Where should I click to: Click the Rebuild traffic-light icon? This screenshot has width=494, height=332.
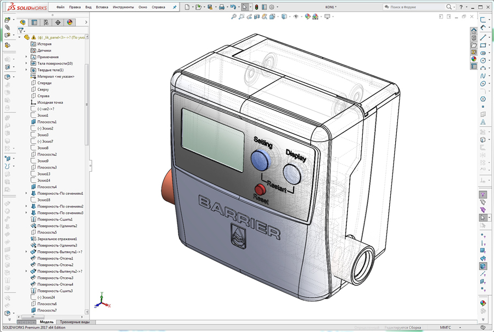coord(256,7)
